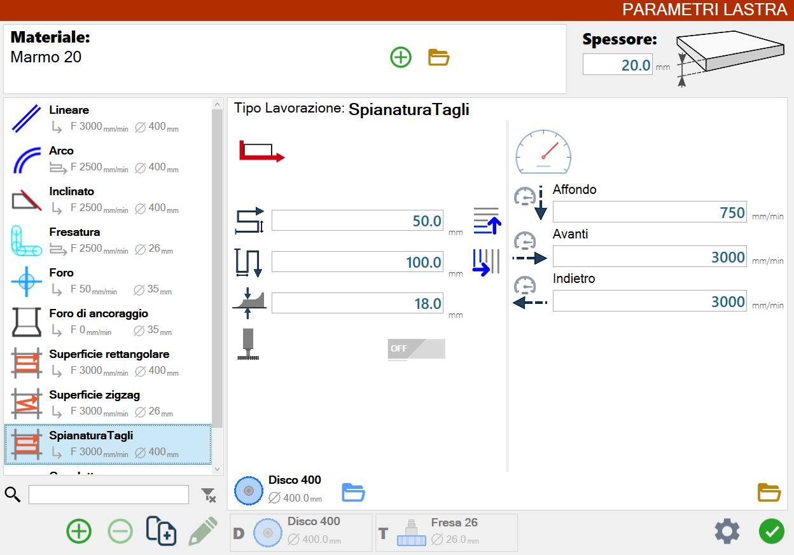
Task: Select Foro di ancoraggio list item
Action: 109,322
